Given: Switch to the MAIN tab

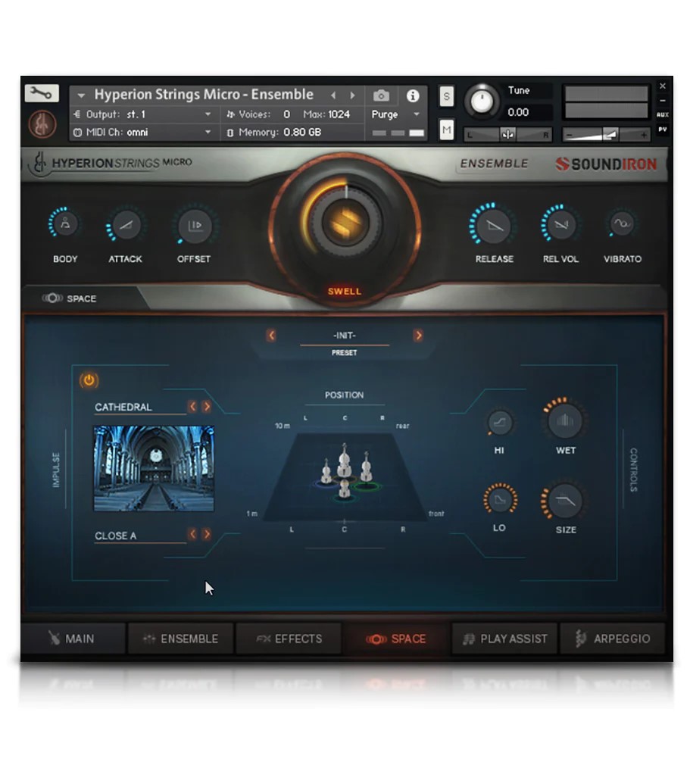Looking at the screenshot, I should 73,639.
